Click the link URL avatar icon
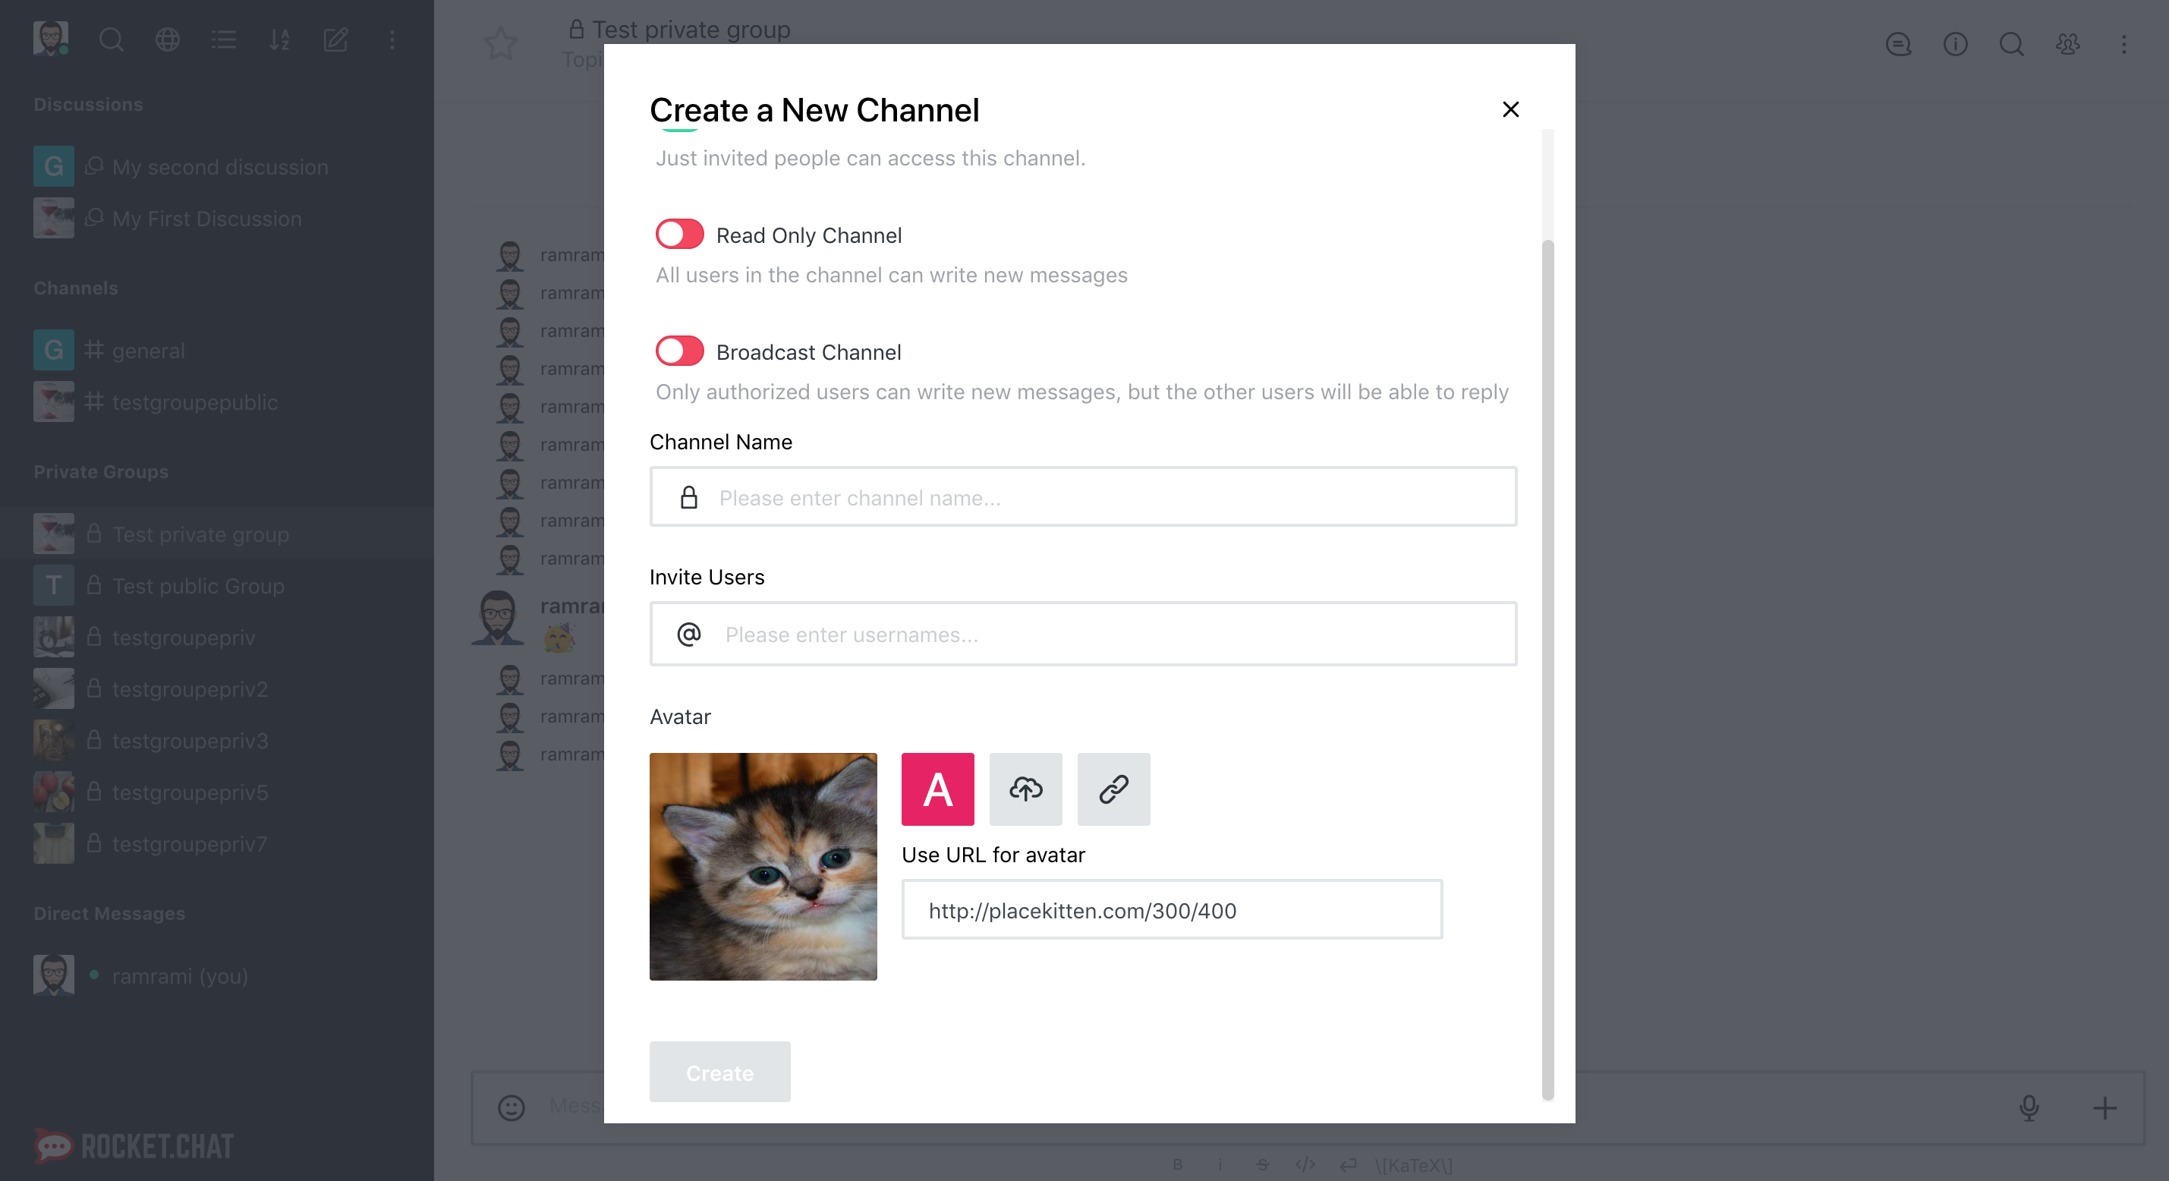Viewport: 2169px width, 1181px height. coord(1113,789)
